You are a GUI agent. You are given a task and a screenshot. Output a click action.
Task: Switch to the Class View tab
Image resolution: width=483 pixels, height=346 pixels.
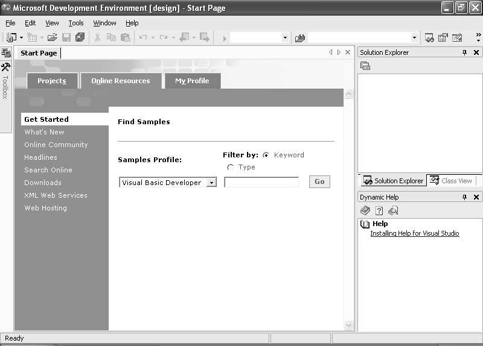click(x=451, y=181)
